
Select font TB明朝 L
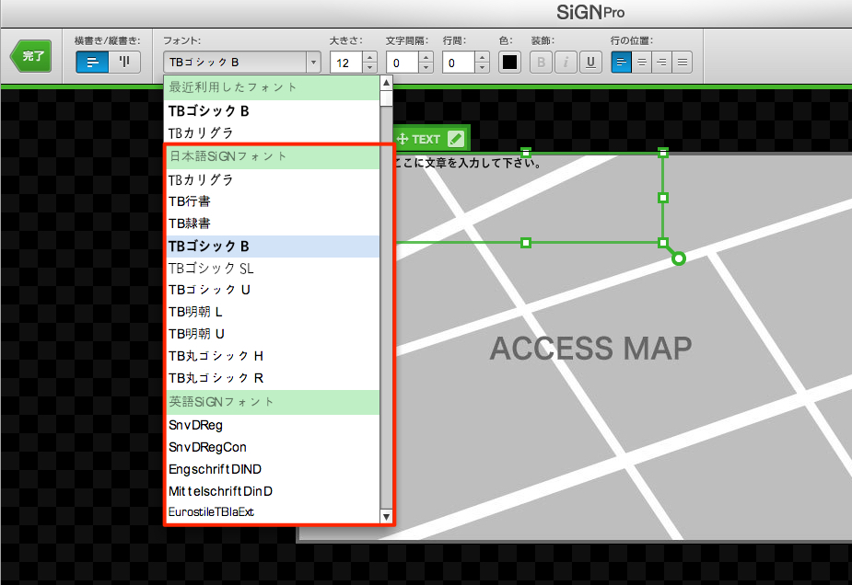(272, 312)
